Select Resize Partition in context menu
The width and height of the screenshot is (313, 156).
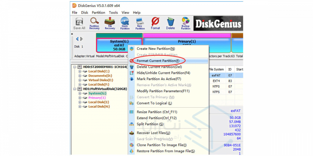point(157,112)
